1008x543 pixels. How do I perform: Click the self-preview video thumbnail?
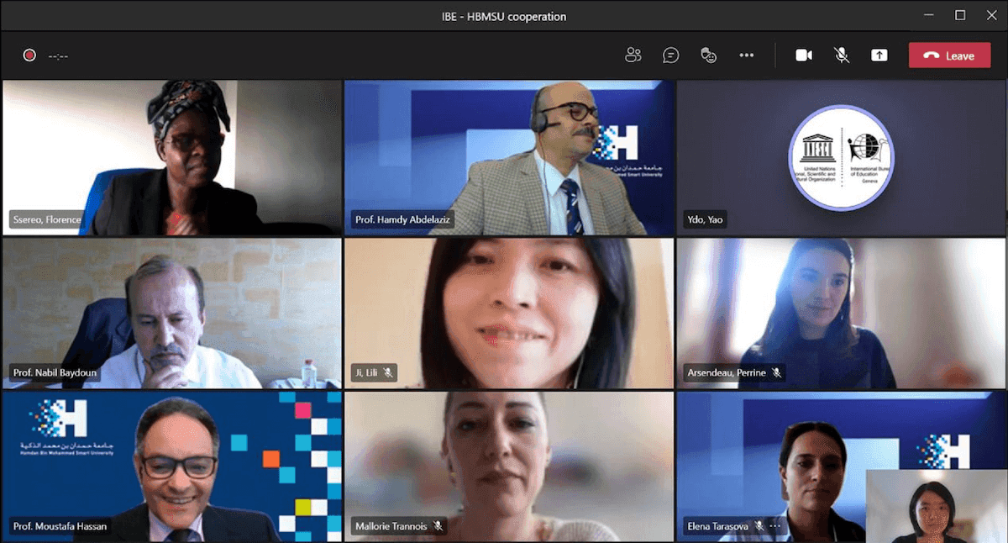[937, 505]
